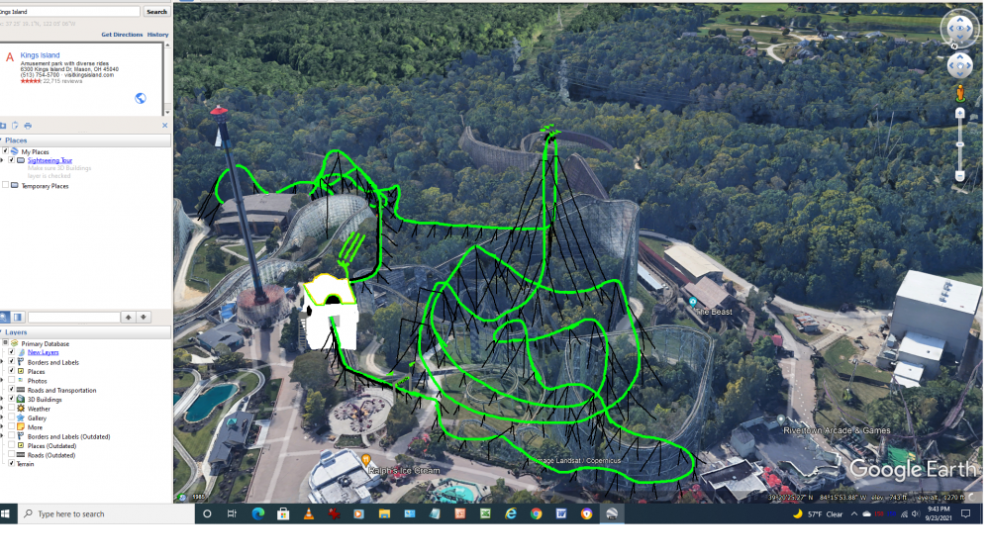
Task: Click Ralph's Ice Cream placemark icon
Action: [366, 459]
